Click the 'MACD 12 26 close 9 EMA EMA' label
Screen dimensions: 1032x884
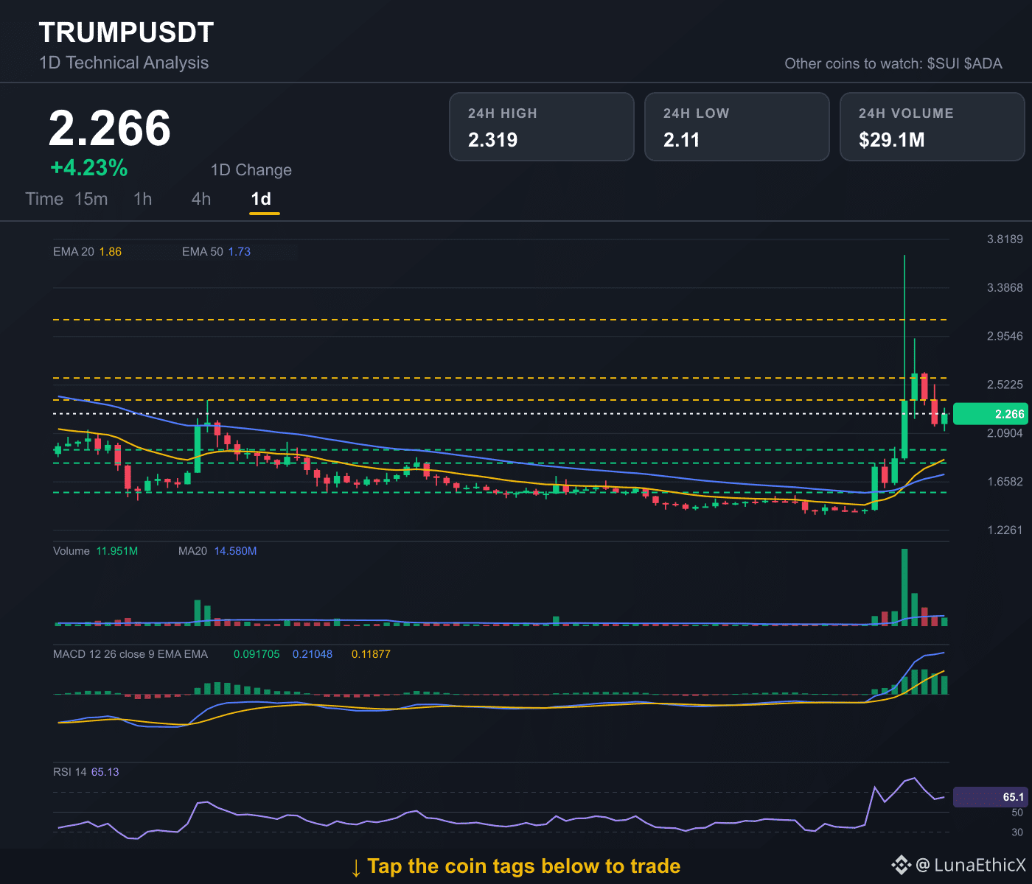click(130, 654)
